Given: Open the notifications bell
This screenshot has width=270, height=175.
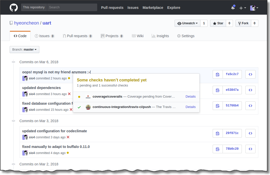Looking at the screenshot, I should [233, 8].
